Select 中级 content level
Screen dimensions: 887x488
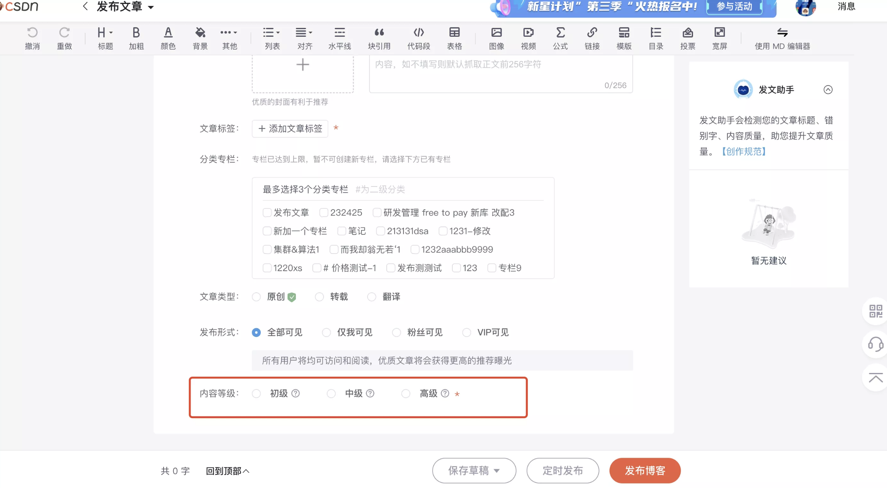pos(331,394)
